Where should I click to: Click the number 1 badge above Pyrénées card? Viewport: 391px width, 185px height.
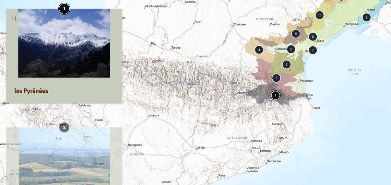[64, 9]
